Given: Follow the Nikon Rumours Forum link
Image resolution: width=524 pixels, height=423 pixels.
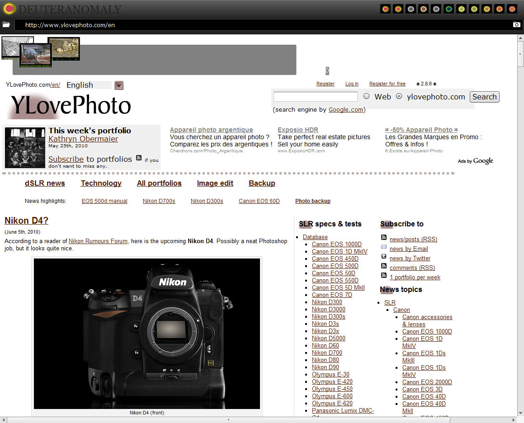Looking at the screenshot, I should [98, 241].
